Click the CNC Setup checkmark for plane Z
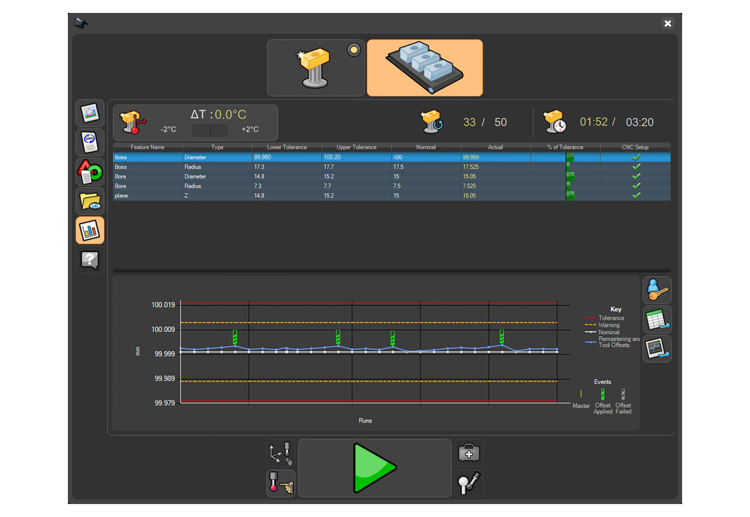 636,195
